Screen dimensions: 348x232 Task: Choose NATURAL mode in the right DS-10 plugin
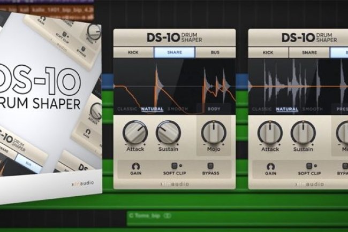pos(287,109)
